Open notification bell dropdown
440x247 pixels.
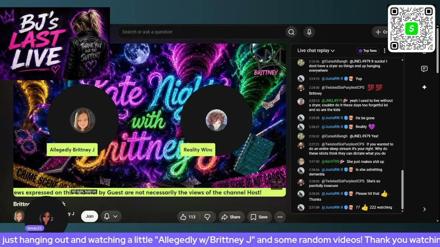111,216
